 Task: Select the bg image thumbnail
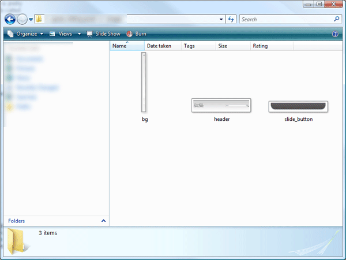coord(144,82)
